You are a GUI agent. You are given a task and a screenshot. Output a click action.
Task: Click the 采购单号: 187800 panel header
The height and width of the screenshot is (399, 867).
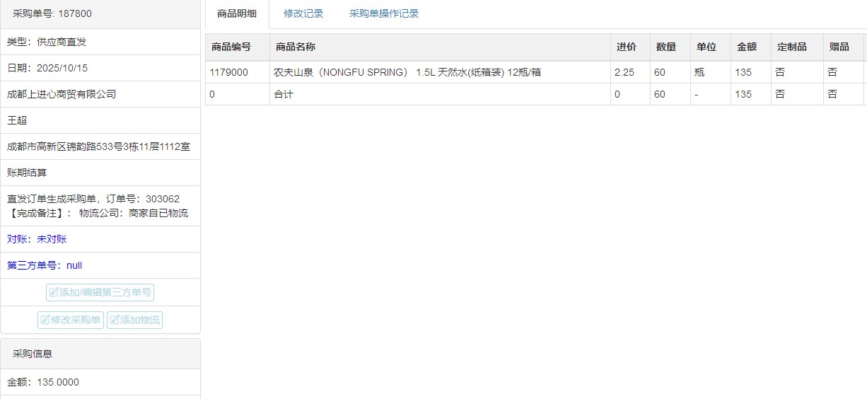(x=52, y=13)
